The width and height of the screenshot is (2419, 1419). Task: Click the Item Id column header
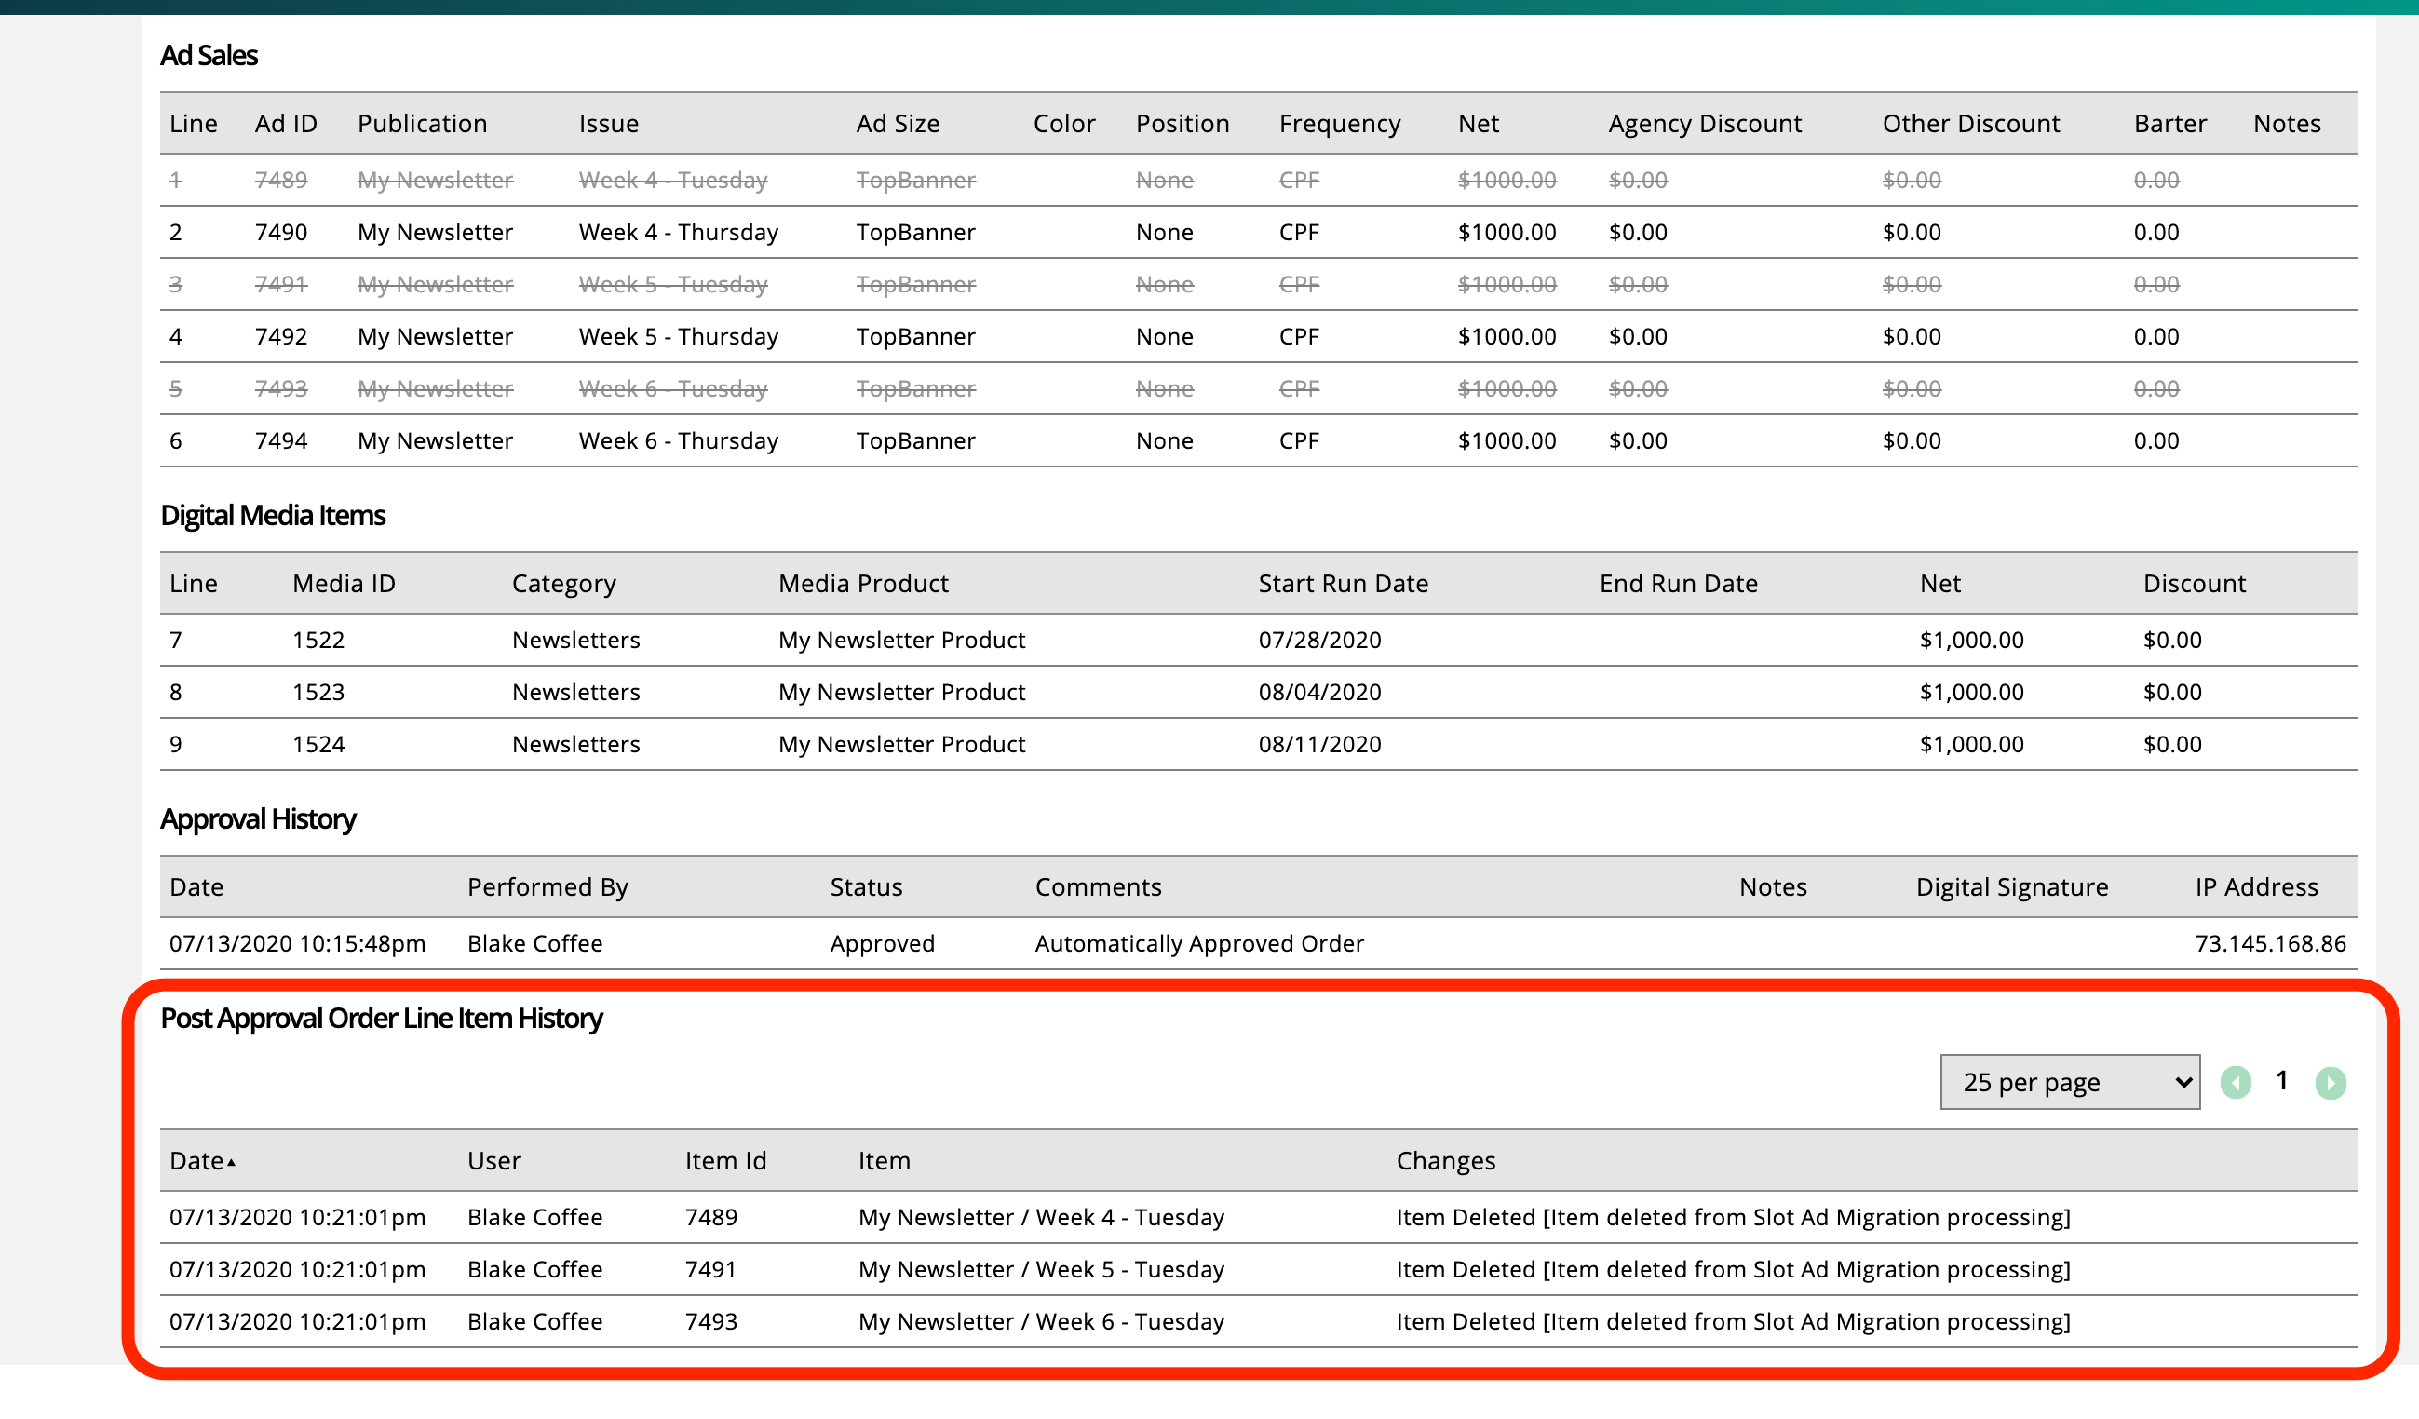724,1161
